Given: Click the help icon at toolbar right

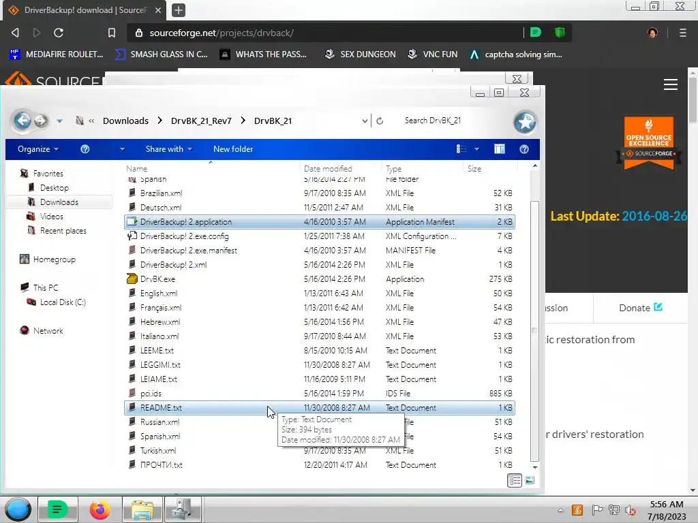Looking at the screenshot, I should [x=524, y=149].
